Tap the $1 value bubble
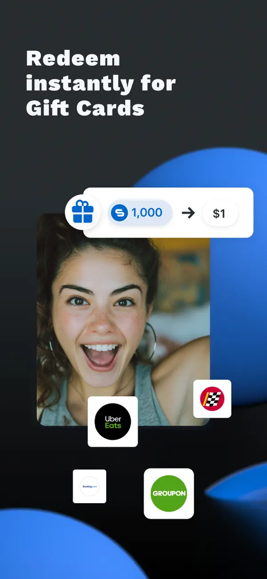267x579 pixels. point(220,214)
